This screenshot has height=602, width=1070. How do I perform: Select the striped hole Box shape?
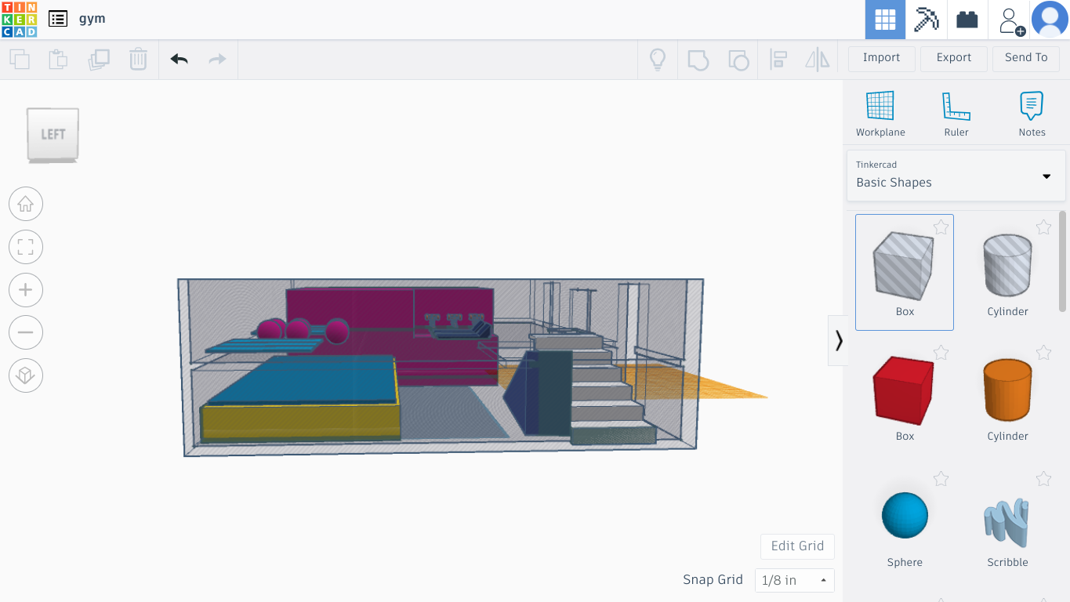[x=905, y=272]
